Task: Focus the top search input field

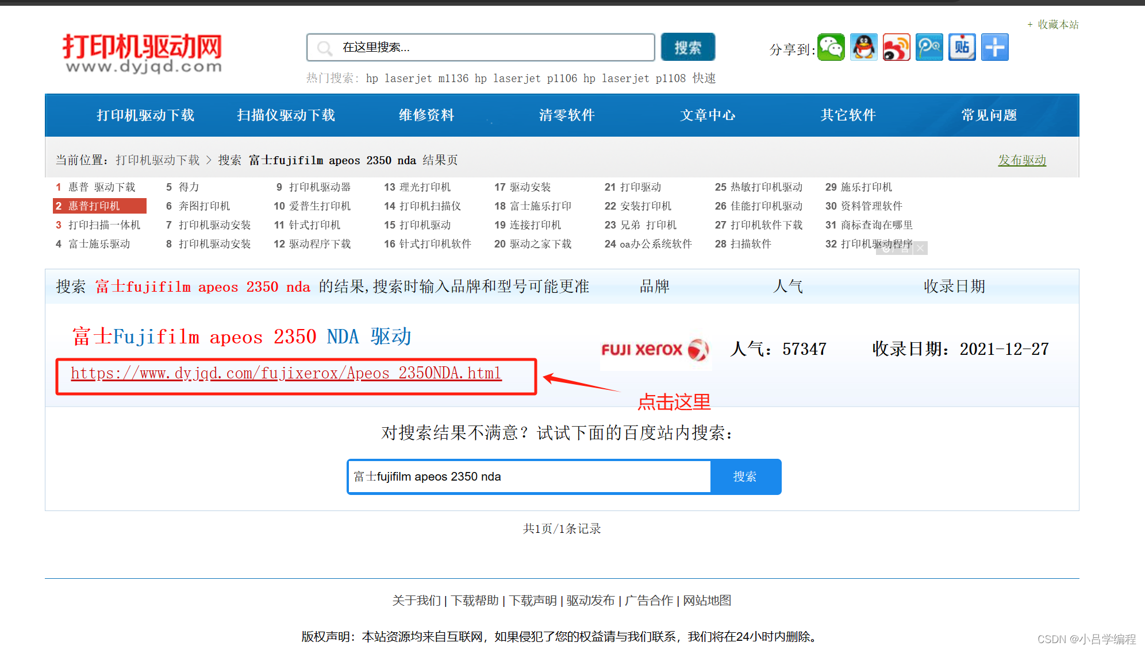Action: [x=489, y=48]
